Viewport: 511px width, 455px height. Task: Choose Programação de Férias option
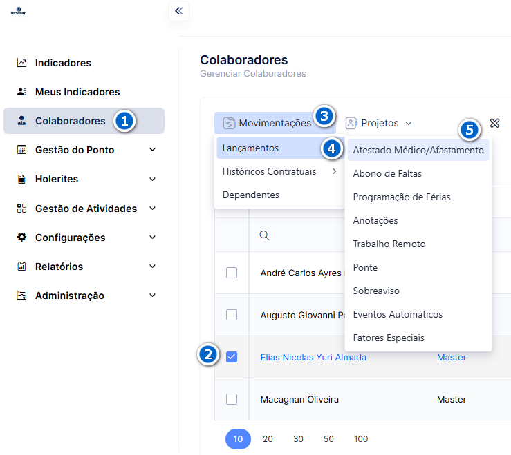(418, 197)
